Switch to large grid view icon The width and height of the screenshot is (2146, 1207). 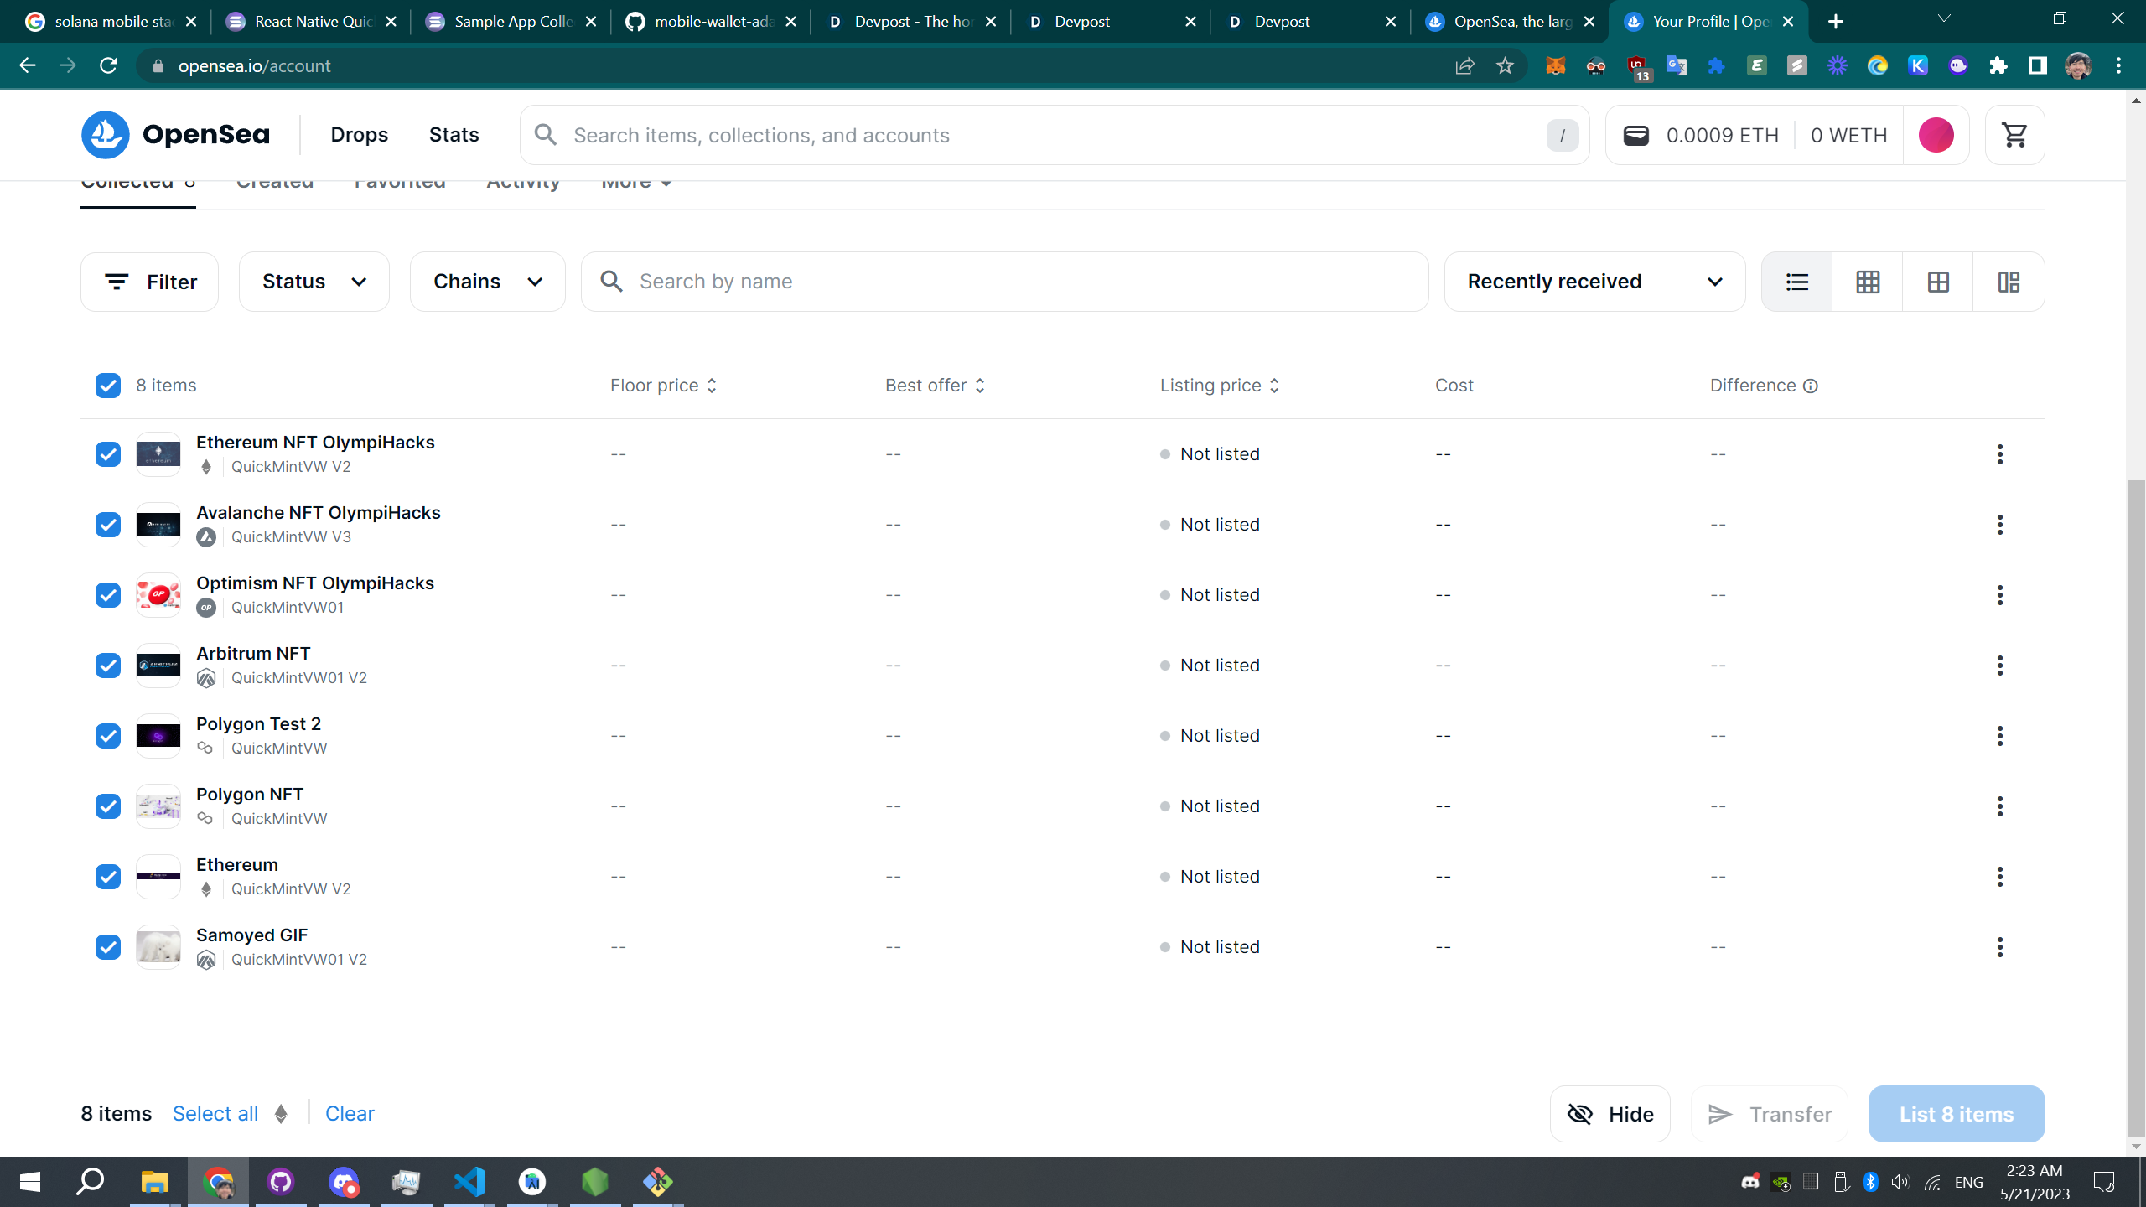(1937, 282)
